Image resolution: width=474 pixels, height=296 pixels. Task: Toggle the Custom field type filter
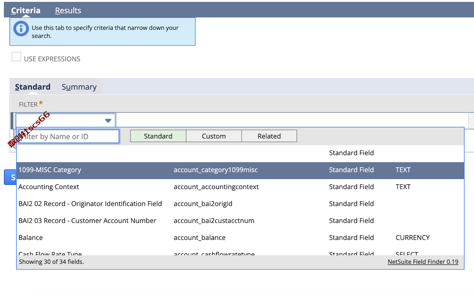[x=214, y=136]
